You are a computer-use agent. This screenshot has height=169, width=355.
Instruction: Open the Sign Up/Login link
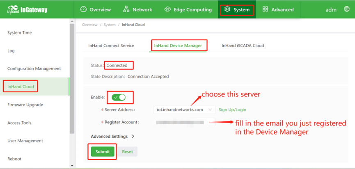pos(232,110)
